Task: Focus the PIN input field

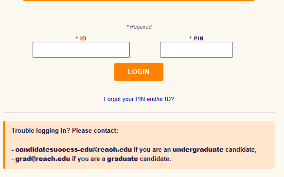Action: click(196, 50)
